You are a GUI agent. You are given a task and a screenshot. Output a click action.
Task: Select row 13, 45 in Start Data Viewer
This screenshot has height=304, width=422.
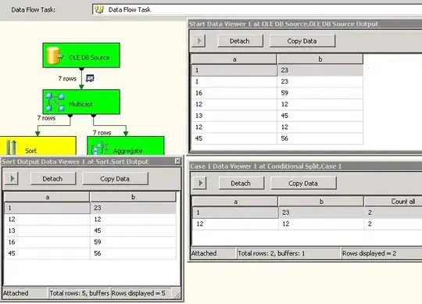click(277, 116)
